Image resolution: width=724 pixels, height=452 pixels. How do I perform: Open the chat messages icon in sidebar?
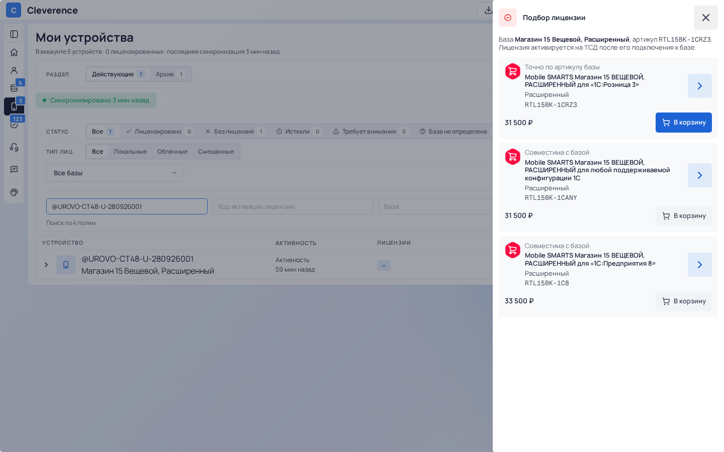(x=14, y=170)
